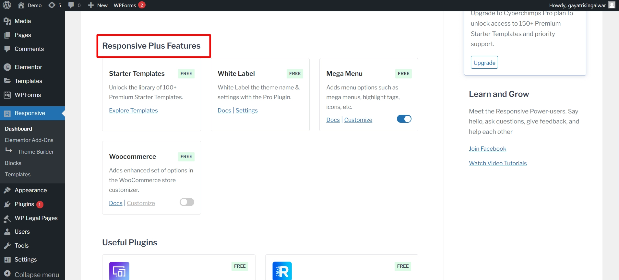Click the Mega Menu FREE badge
Viewport: 619px width, 280px height.
[x=403, y=74]
